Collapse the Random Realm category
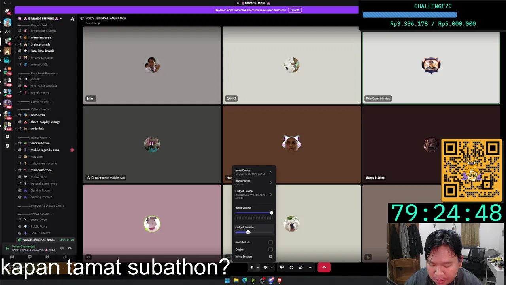Image resolution: width=506 pixels, height=285 pixels. click(x=40, y=25)
